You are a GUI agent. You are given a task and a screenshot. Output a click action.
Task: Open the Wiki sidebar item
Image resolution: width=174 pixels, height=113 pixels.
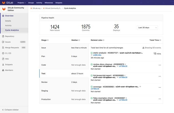(7, 59)
